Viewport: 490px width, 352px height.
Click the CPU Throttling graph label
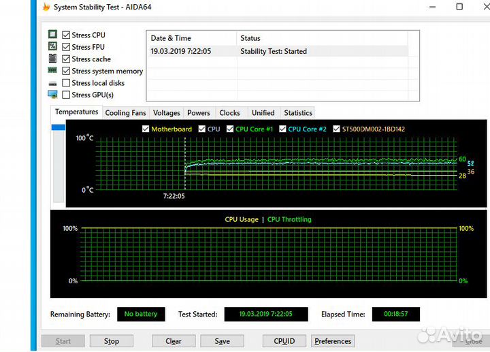289,219
